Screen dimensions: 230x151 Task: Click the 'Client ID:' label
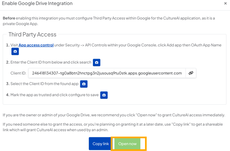point(18,73)
